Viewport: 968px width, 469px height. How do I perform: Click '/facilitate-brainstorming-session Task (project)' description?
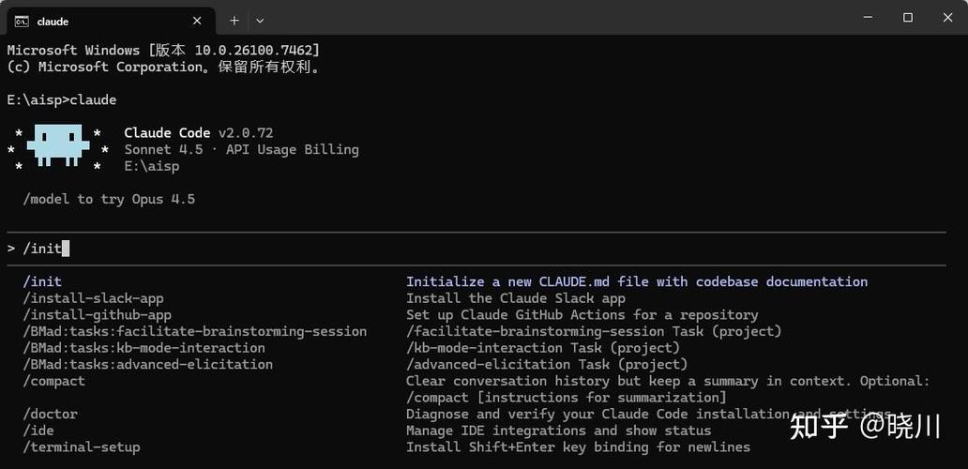click(x=594, y=331)
